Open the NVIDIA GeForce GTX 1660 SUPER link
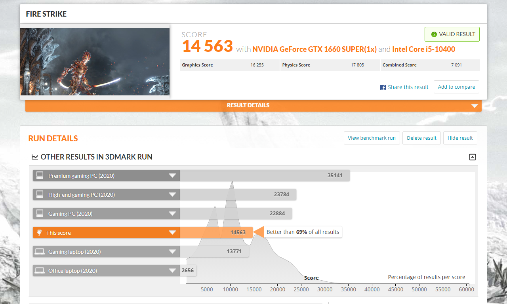The width and height of the screenshot is (507, 304). 314,49
